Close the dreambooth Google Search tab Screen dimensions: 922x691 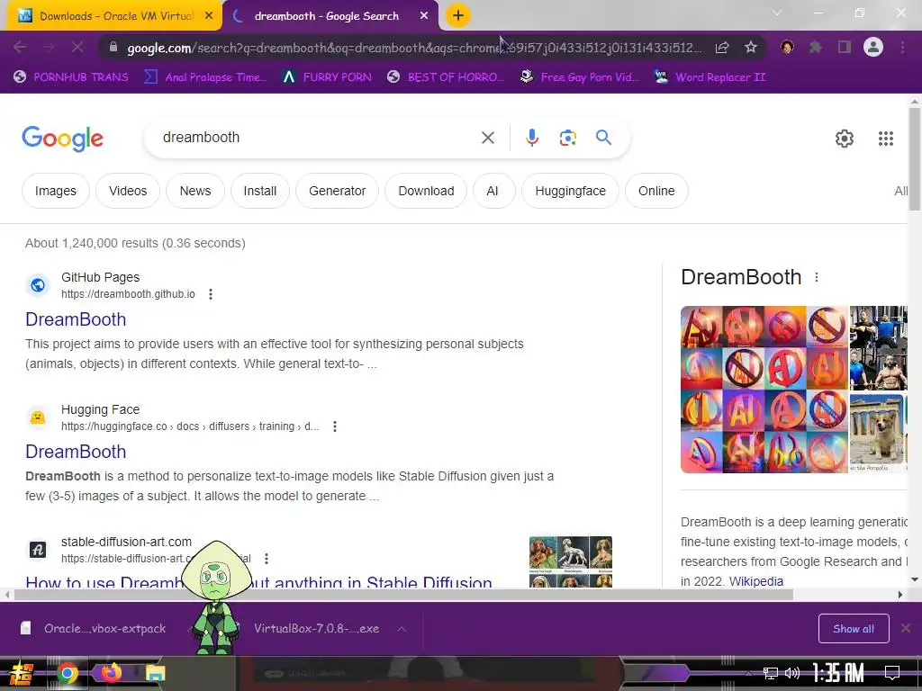424,16
